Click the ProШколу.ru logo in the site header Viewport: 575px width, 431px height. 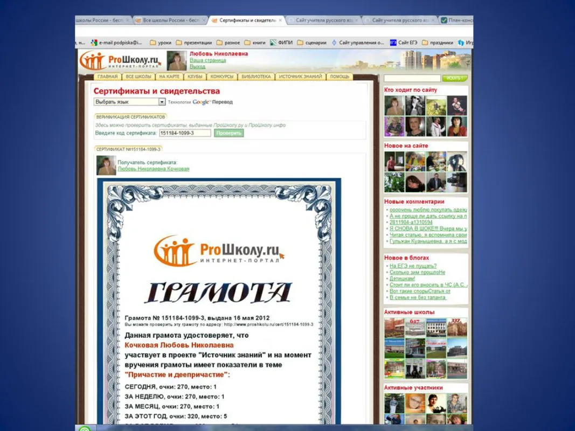(x=120, y=61)
